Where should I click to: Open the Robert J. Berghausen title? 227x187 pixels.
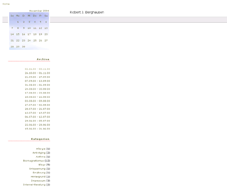point(87,12)
